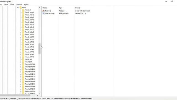Click the tree pane vertical scrollbar thumb
The width and height of the screenshot is (177, 100).
pos(39,49)
